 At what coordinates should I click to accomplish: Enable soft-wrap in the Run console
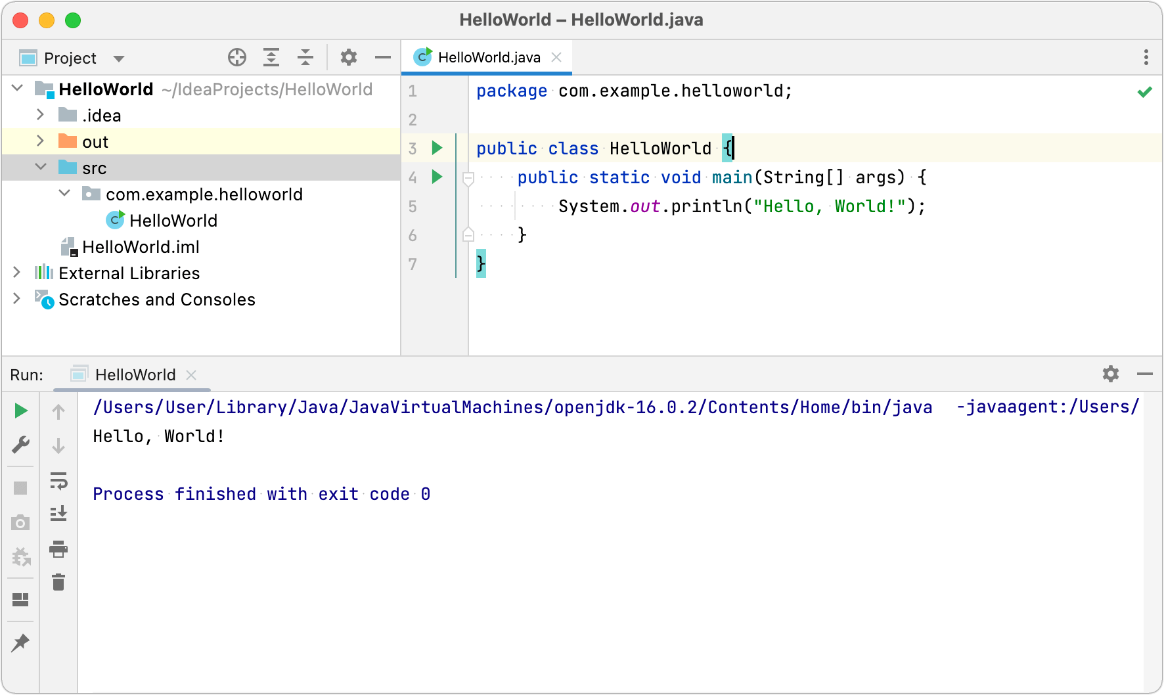(58, 482)
